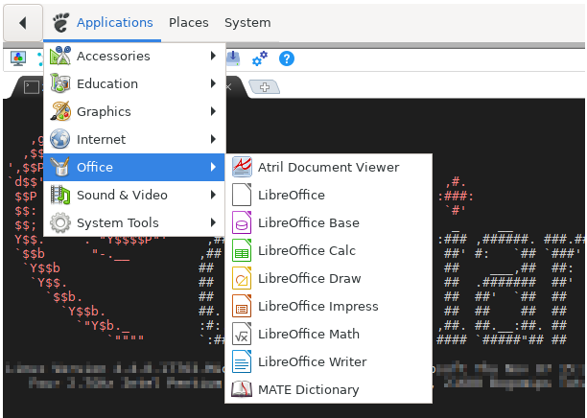Viewport: 587px width, 418px height.
Task: Open the Applications menu
Action: click(114, 22)
